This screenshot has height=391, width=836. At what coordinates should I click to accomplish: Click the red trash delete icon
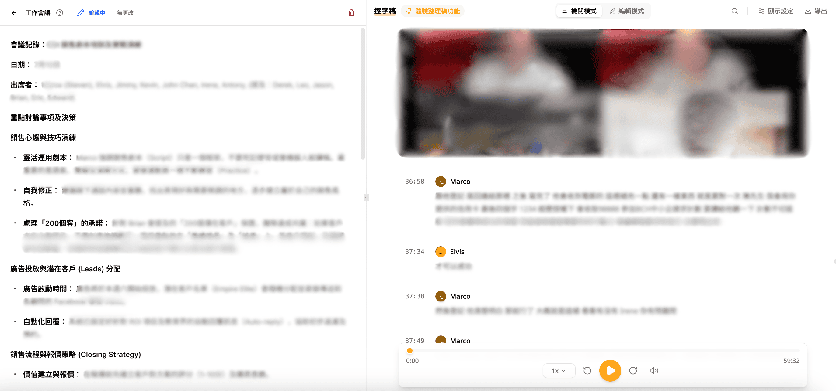[x=351, y=13]
